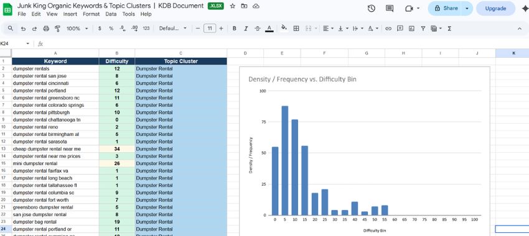This screenshot has width=529, height=236.
Task: Open the View menu
Action: click(x=52, y=14)
